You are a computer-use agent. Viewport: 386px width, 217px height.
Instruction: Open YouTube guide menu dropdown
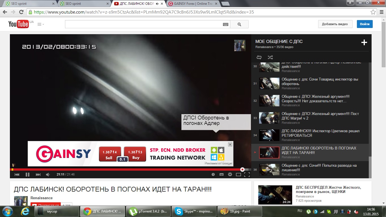coord(41,25)
